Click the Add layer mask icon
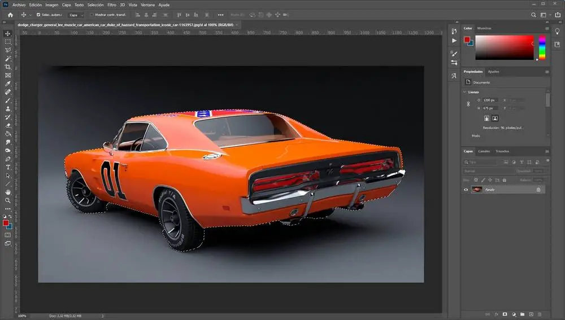Image resolution: width=565 pixels, height=320 pixels. coord(505,314)
